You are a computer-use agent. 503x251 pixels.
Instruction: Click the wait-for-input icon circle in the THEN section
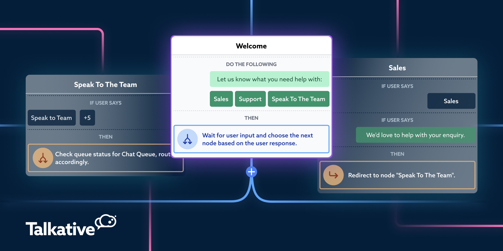tap(188, 139)
